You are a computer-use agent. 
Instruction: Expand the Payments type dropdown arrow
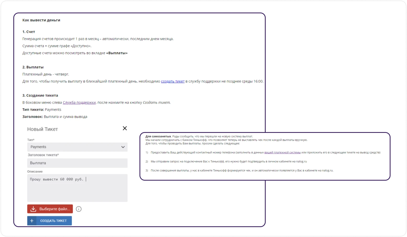tap(123, 147)
